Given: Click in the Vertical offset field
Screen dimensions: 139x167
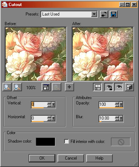Looking at the screenshot, I should 39,104.
